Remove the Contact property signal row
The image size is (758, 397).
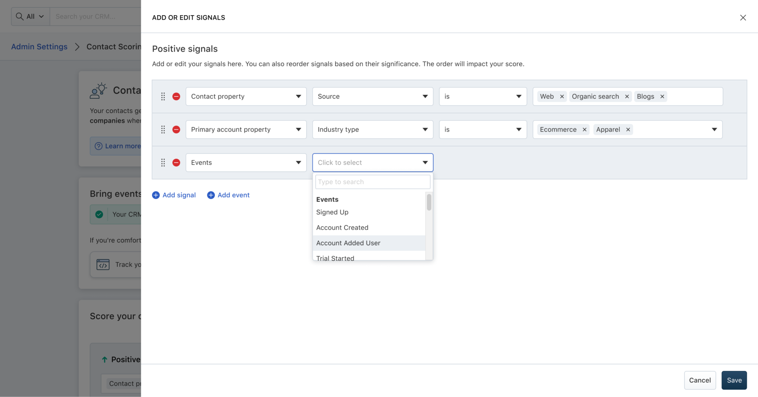click(x=176, y=96)
